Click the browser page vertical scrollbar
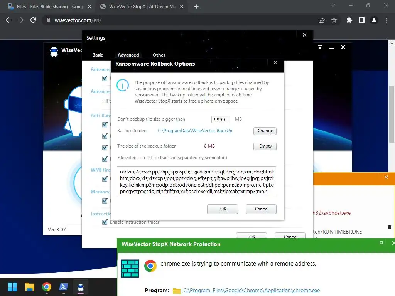This screenshot has height=296, width=395. 392,114
